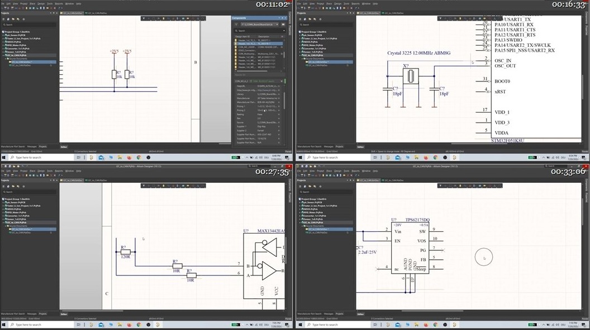In the 00:11:02 frame, select the CON_MC_2000P component row

pos(259,47)
